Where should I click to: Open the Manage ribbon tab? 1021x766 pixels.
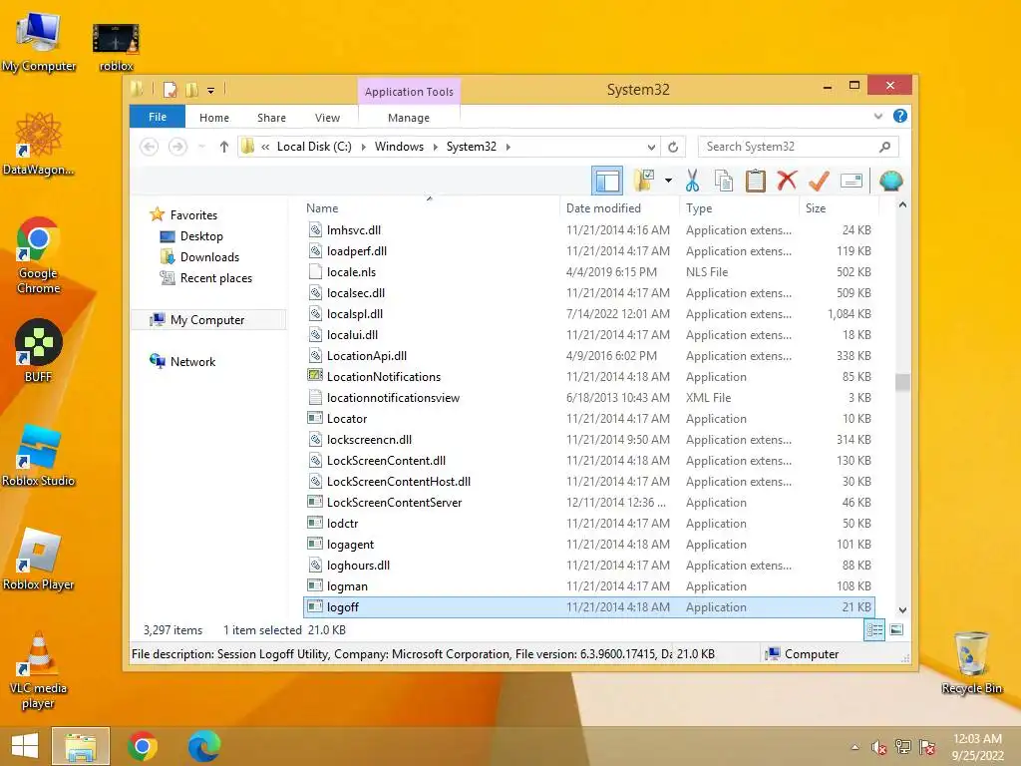408,118
